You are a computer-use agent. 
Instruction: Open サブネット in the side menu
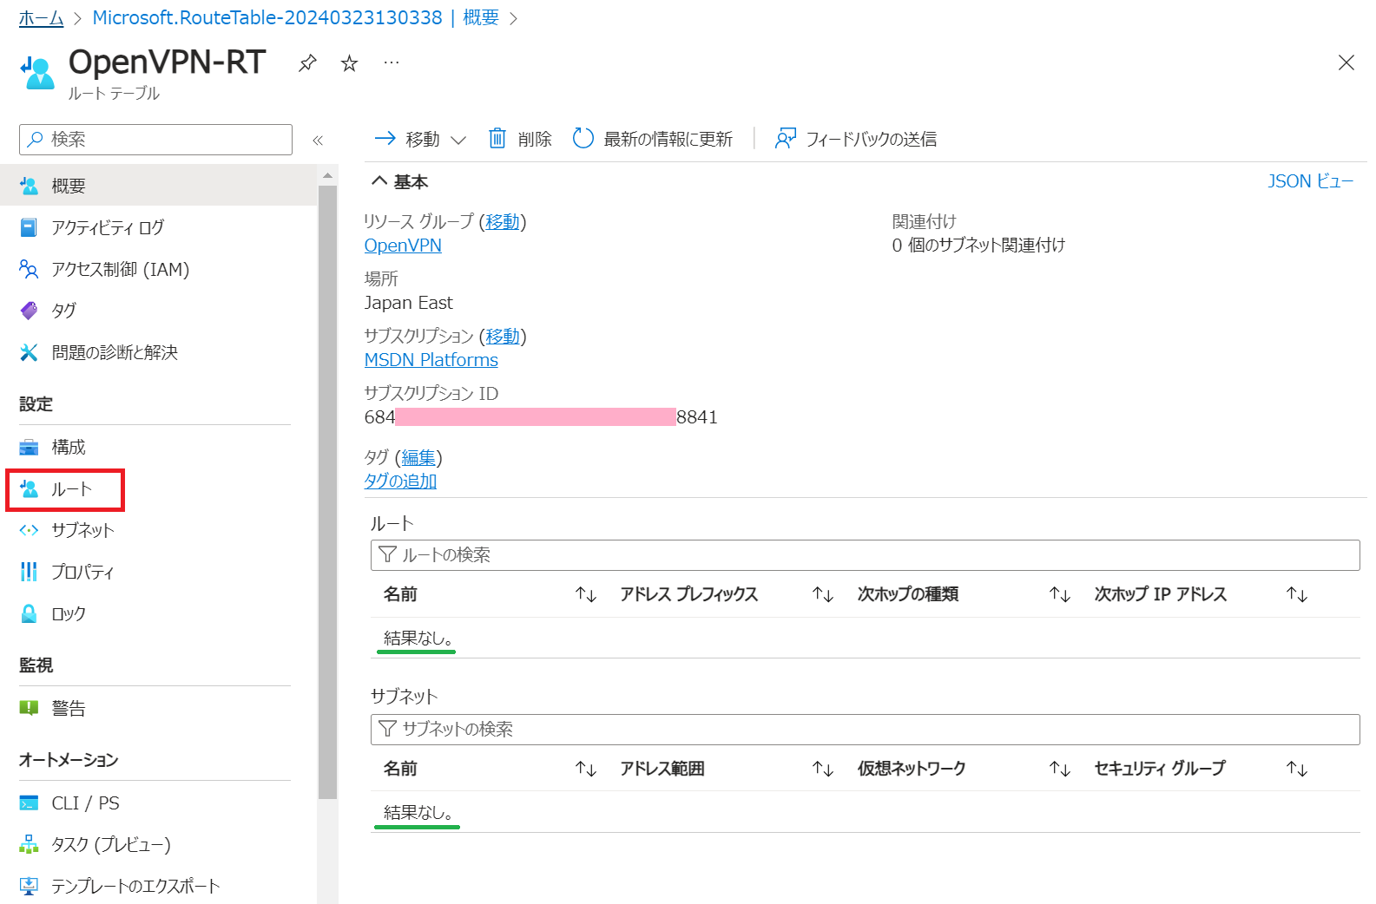pos(158,530)
